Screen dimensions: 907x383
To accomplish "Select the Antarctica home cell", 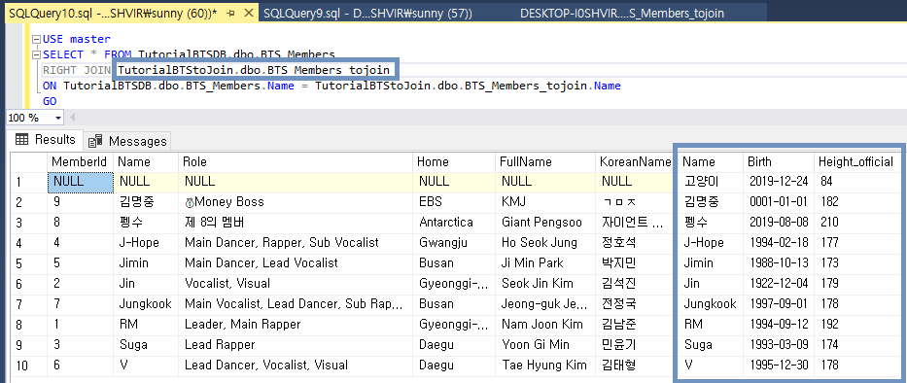I will tap(454, 223).
